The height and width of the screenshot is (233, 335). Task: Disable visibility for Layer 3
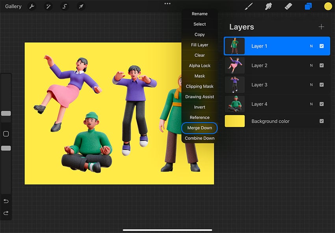[x=322, y=84]
